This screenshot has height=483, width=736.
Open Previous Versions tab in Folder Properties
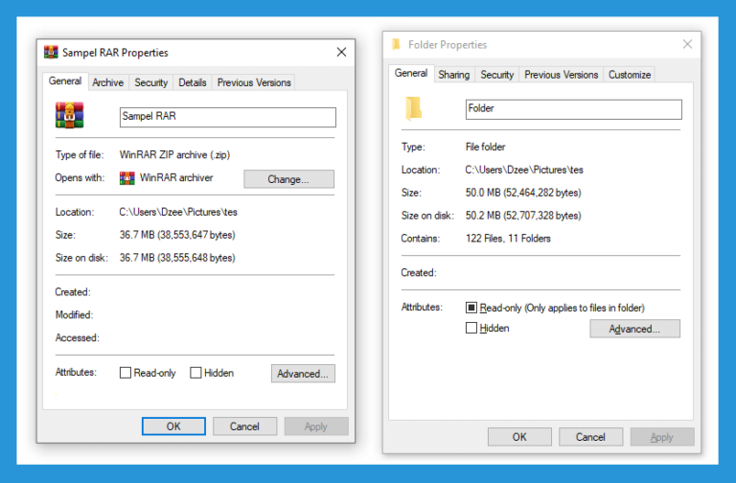coord(562,75)
